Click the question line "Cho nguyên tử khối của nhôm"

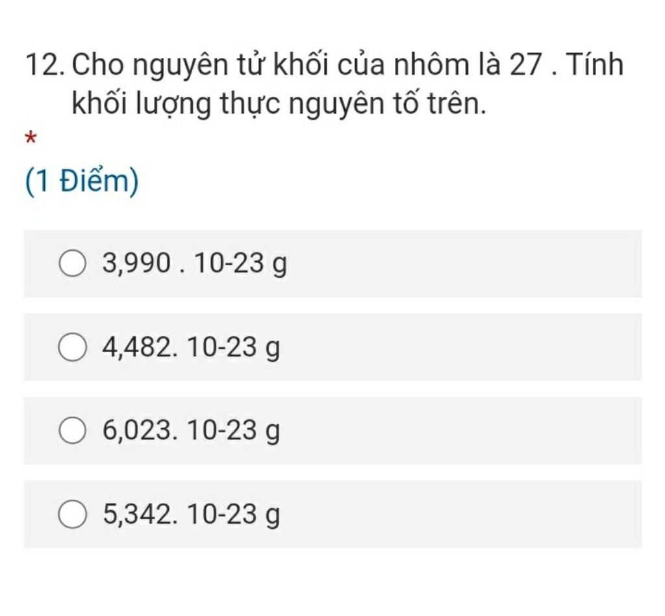[271, 66]
